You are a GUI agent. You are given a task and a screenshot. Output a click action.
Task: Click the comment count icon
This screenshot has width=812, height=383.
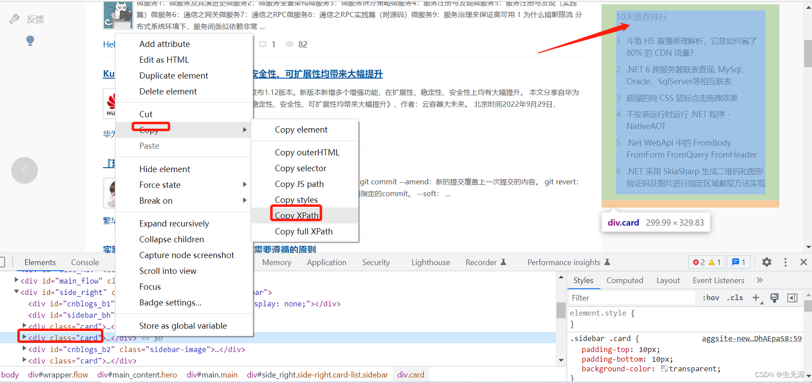pos(263,45)
